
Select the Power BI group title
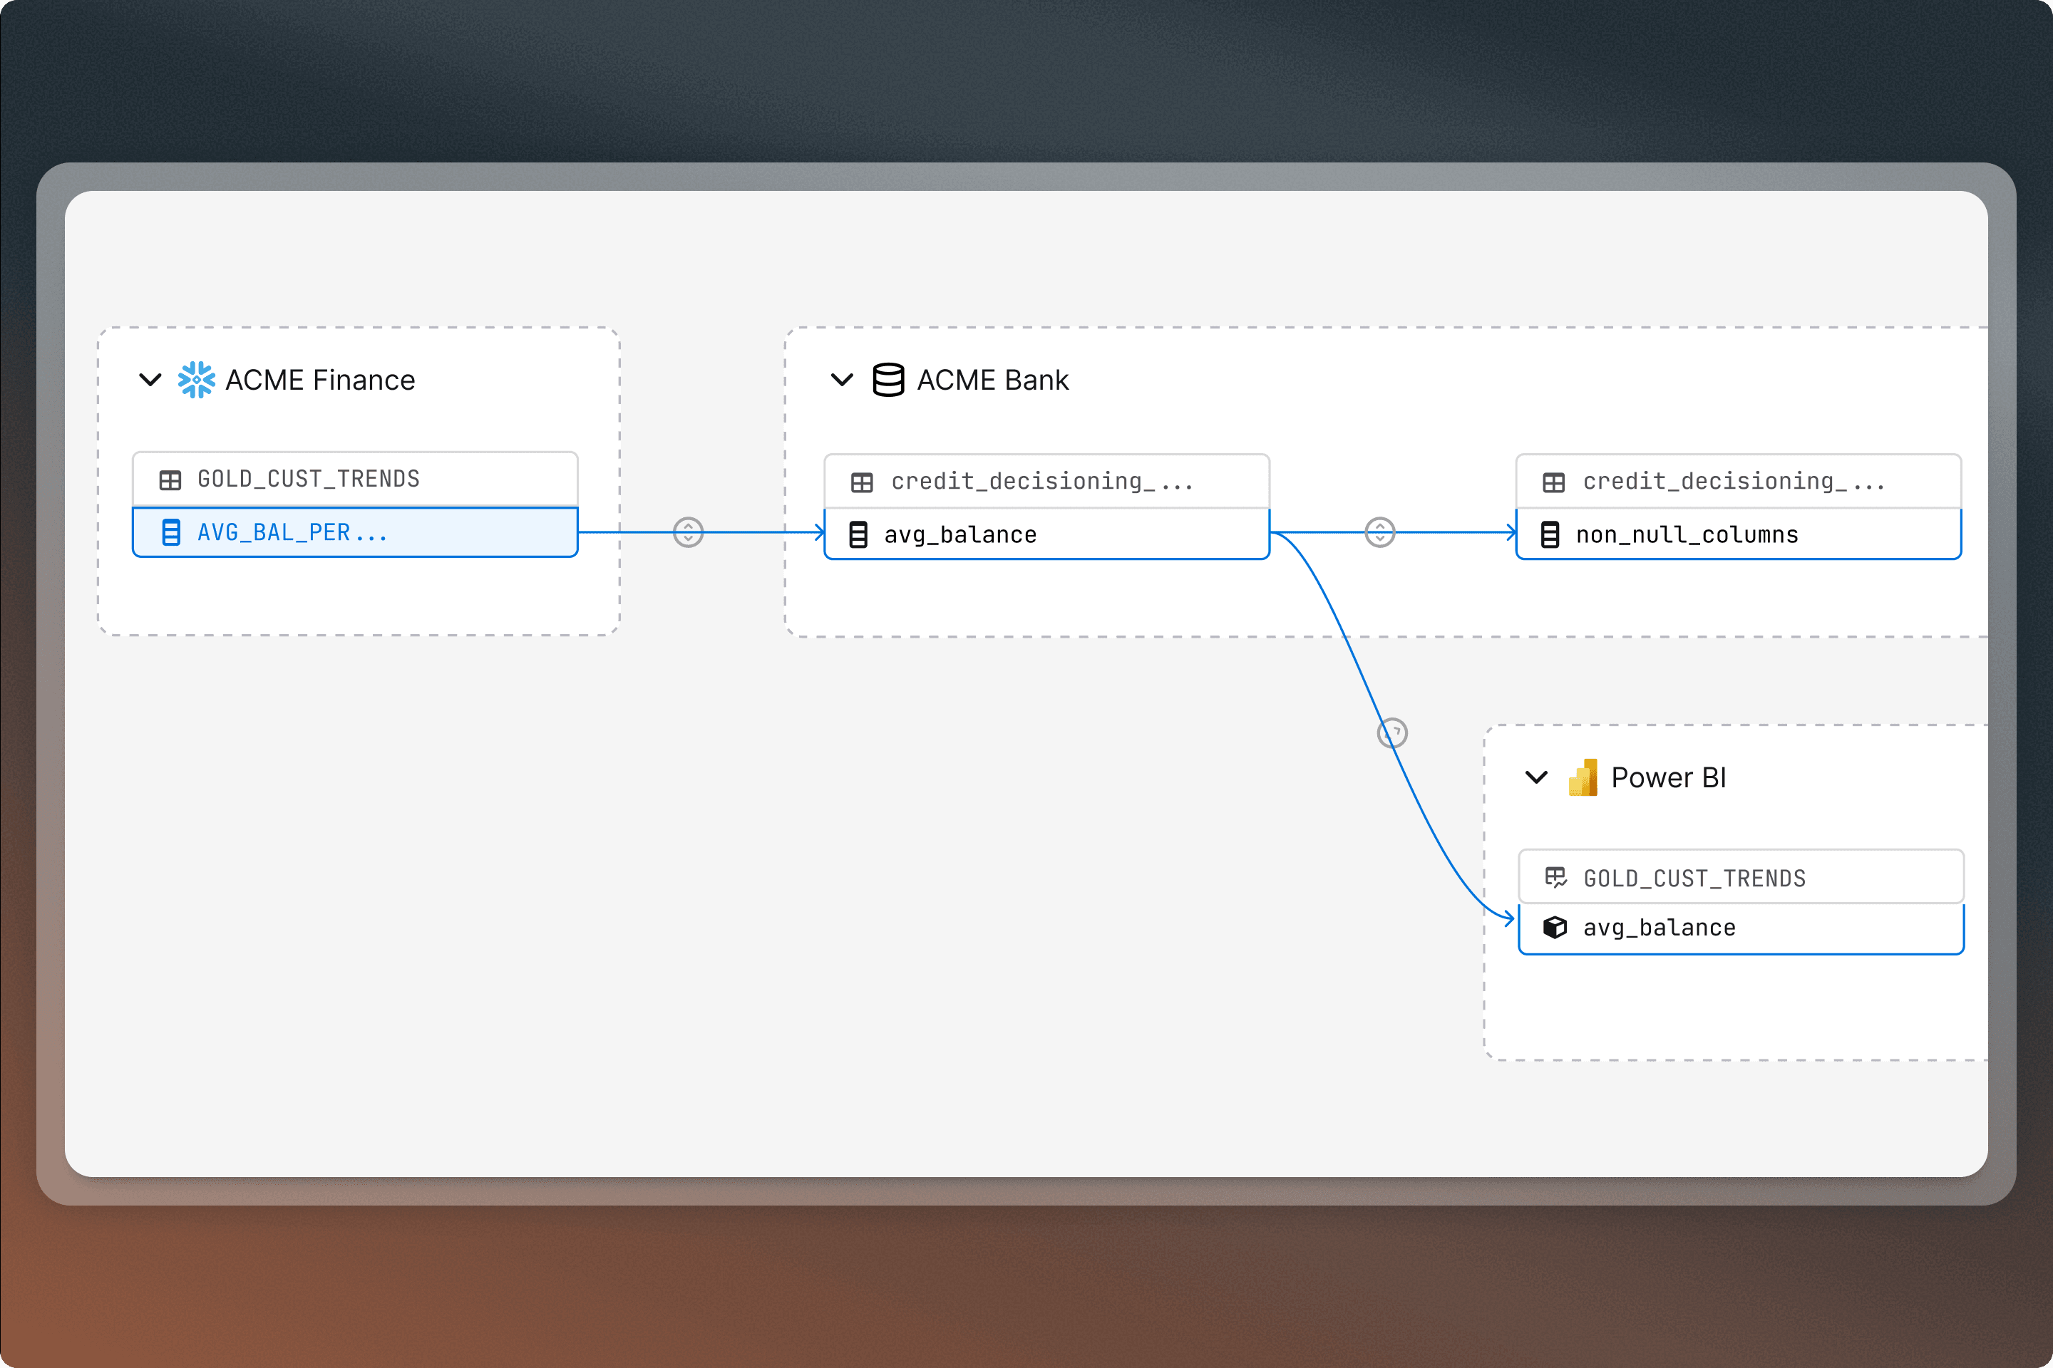1669,777
